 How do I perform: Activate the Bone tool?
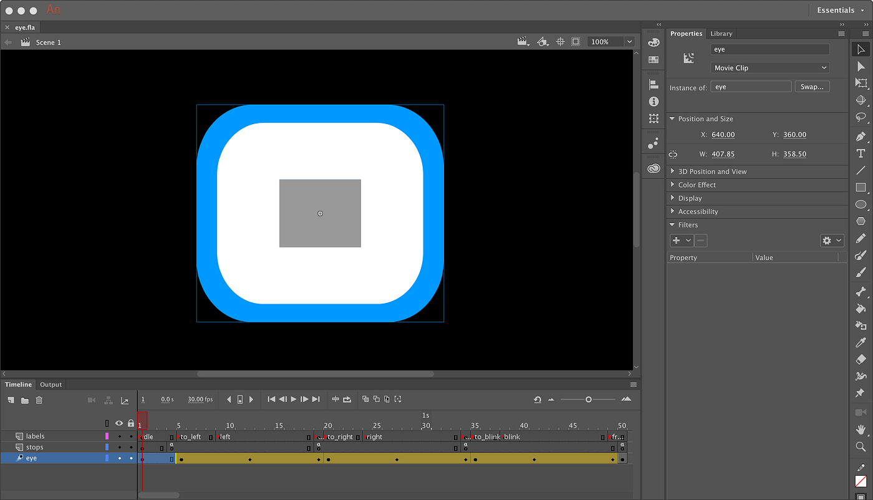tap(861, 291)
